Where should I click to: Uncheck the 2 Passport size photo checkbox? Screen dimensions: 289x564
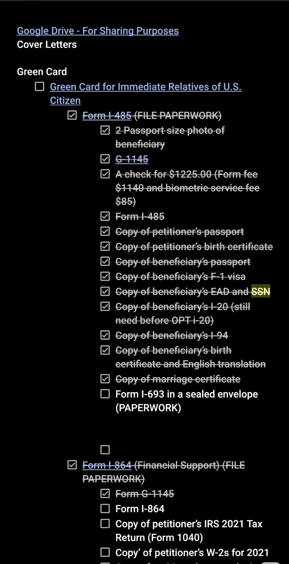click(x=105, y=130)
